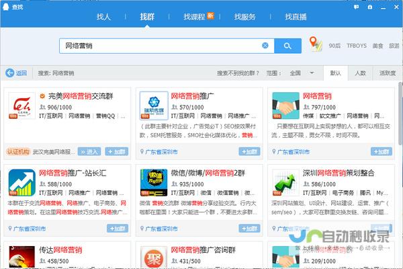403x269 pixels.
Task: Click the QQ penguin logo in title bar
Action: pos(5,7)
